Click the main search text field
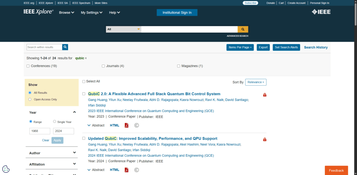The image size is (357, 175). (x=189, y=29)
